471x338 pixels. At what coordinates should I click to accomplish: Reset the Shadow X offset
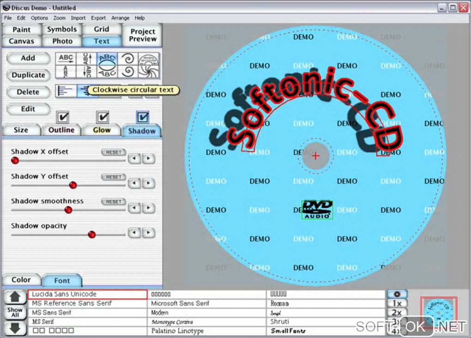pos(113,152)
